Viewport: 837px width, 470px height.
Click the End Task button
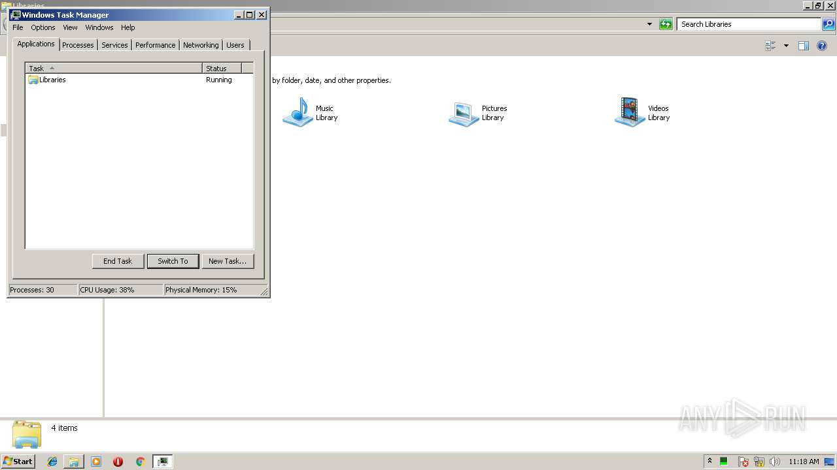click(118, 261)
